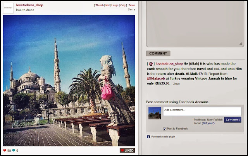
Task: Click the '2mon' timestamp near size links
Action: click(x=132, y=5)
